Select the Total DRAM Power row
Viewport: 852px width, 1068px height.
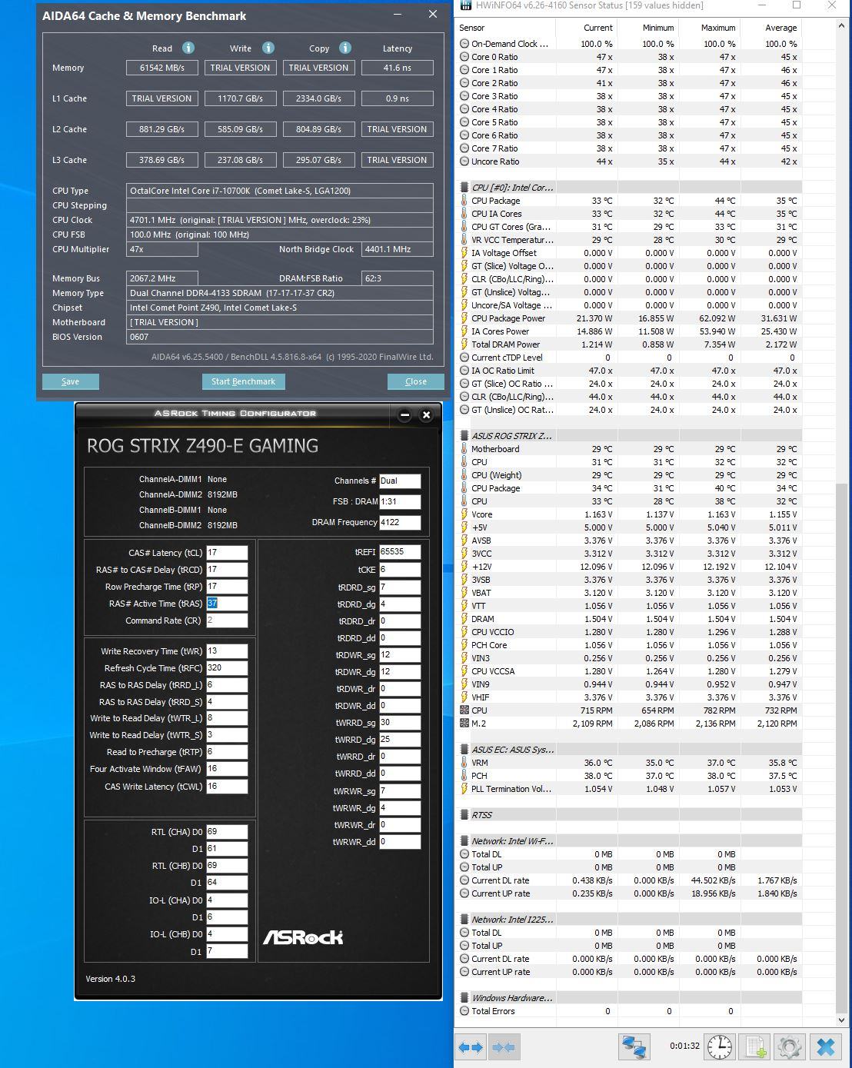[630, 344]
